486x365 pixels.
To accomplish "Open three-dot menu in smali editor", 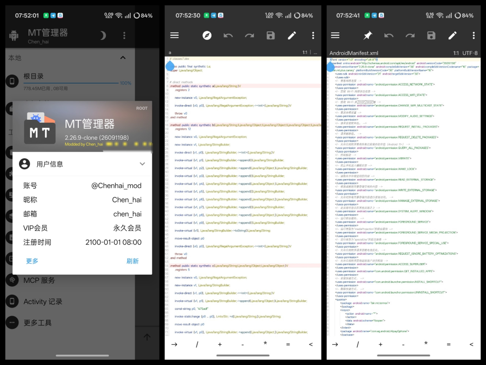I will (313, 35).
